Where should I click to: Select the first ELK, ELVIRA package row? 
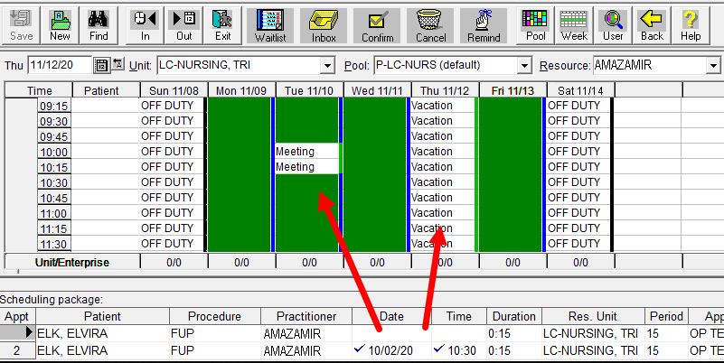[x=362, y=333]
